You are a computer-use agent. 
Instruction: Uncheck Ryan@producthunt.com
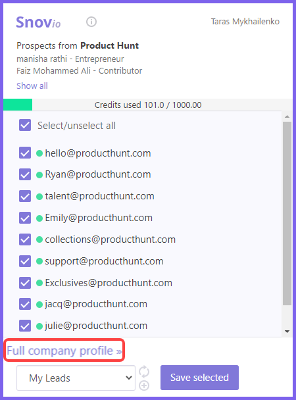point(25,174)
